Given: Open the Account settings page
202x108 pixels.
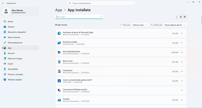Looking at the screenshot, I should click(20, 53).
